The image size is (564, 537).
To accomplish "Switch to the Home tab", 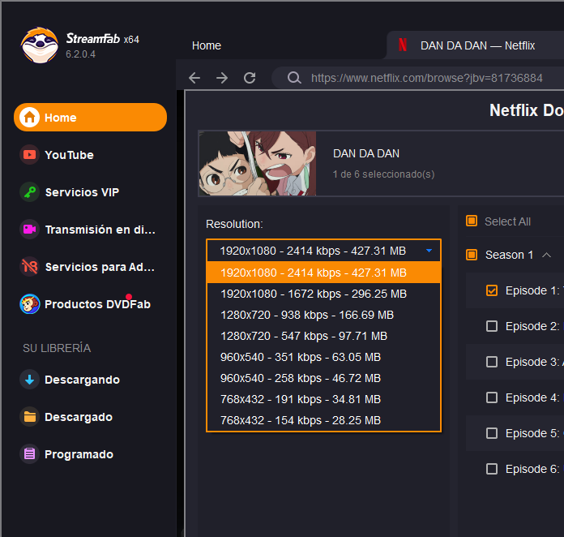I will [207, 45].
